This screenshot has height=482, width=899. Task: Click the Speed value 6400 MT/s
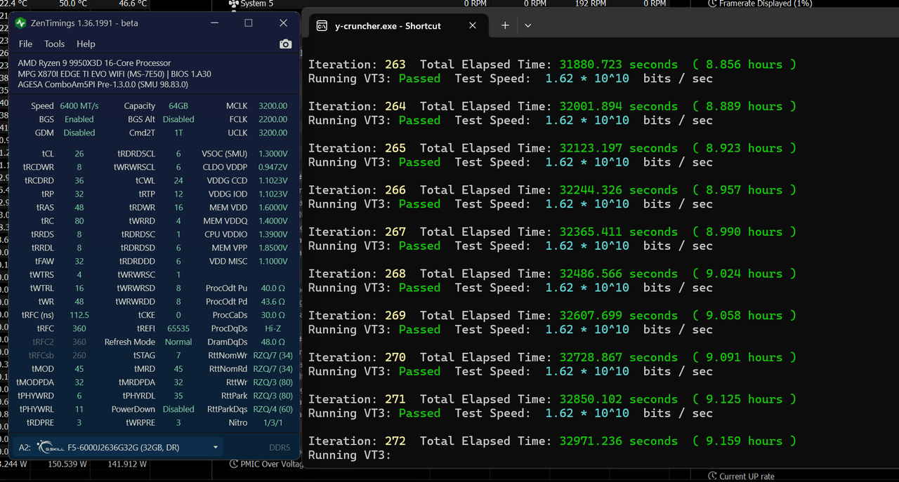[x=79, y=106]
